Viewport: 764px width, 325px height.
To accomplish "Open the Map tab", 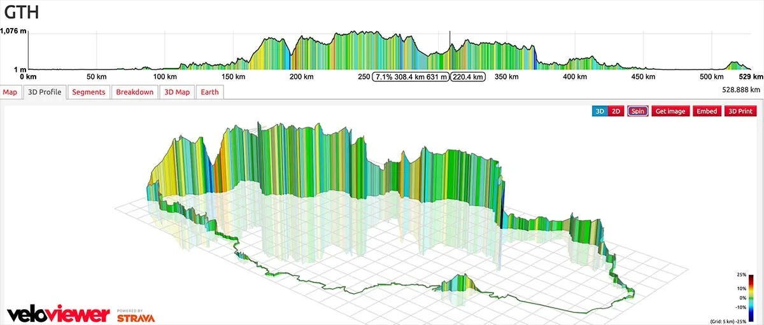I will click(10, 92).
